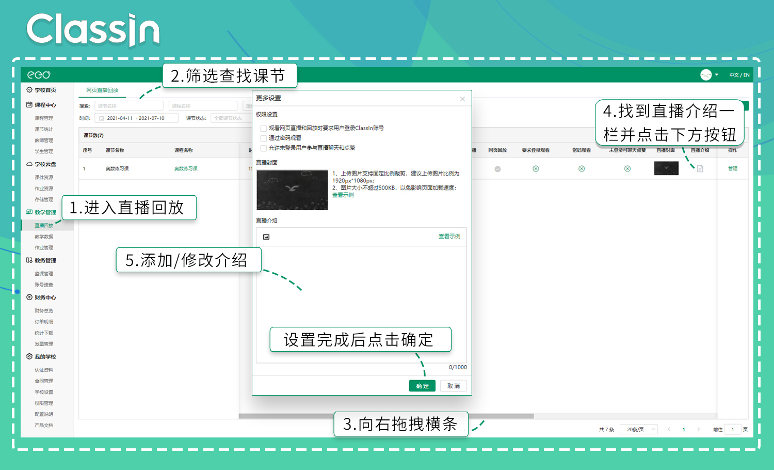
Task: Open the 奥数练习课 course link
Action: coord(186,169)
